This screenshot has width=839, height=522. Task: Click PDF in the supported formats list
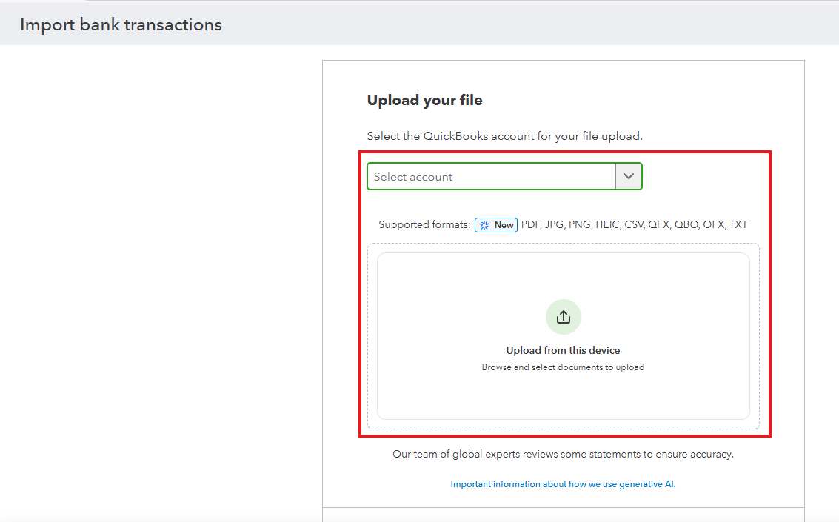click(x=530, y=224)
